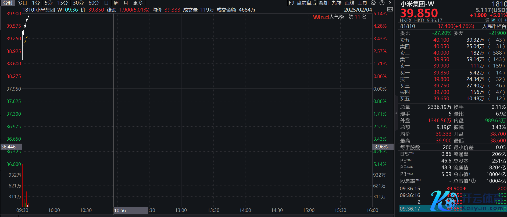Image resolution: width=507 pixels, height=217 pixels.
Task: Click info icon beside 总市值²
Action: (473, 181)
